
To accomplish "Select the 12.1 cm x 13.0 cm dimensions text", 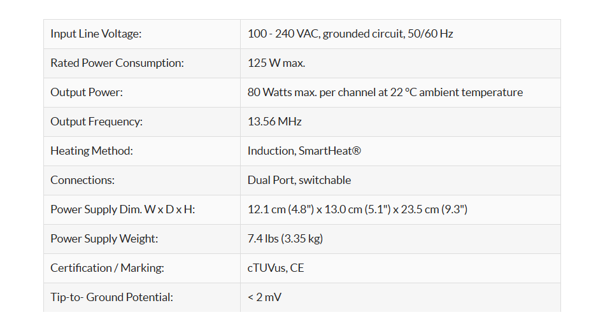I will pyautogui.click(x=357, y=209).
